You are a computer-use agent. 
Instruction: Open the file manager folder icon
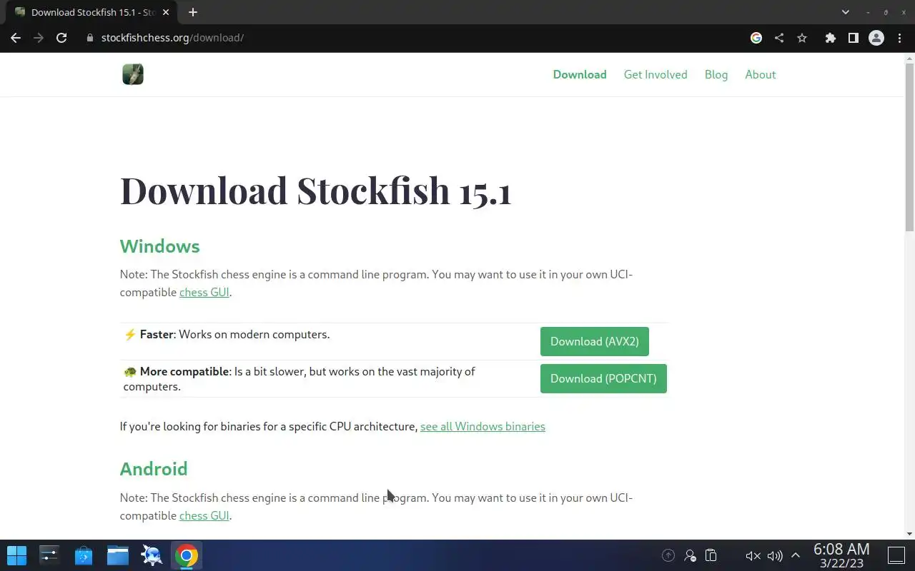coord(118,555)
